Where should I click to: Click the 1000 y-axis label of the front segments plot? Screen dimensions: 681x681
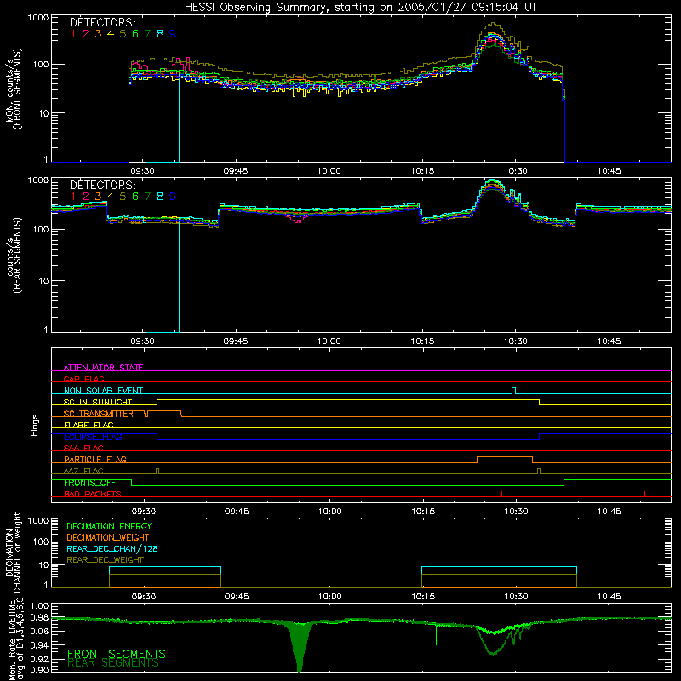point(37,18)
